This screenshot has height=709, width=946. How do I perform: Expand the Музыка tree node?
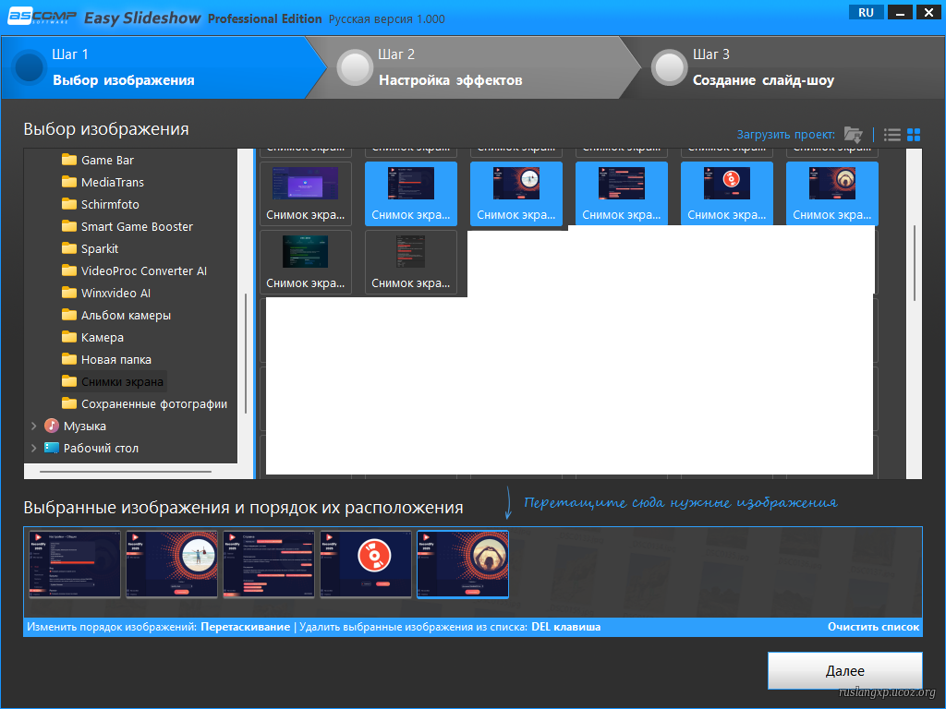tap(34, 426)
